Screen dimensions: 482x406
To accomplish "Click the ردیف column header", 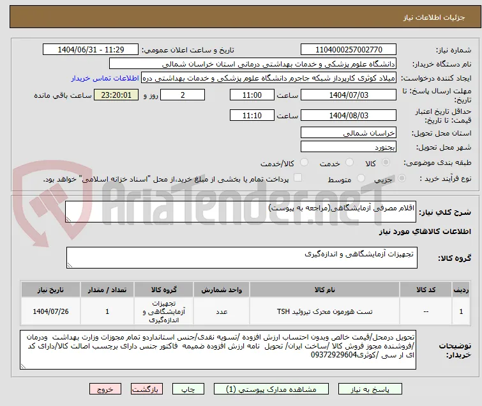I will 461,290.
